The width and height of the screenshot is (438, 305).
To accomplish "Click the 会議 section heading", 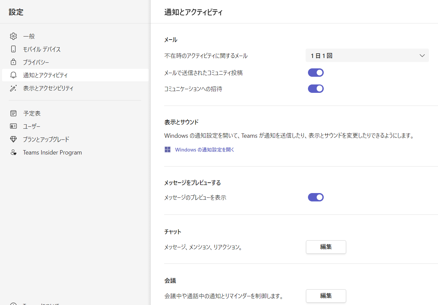I will click(170, 281).
